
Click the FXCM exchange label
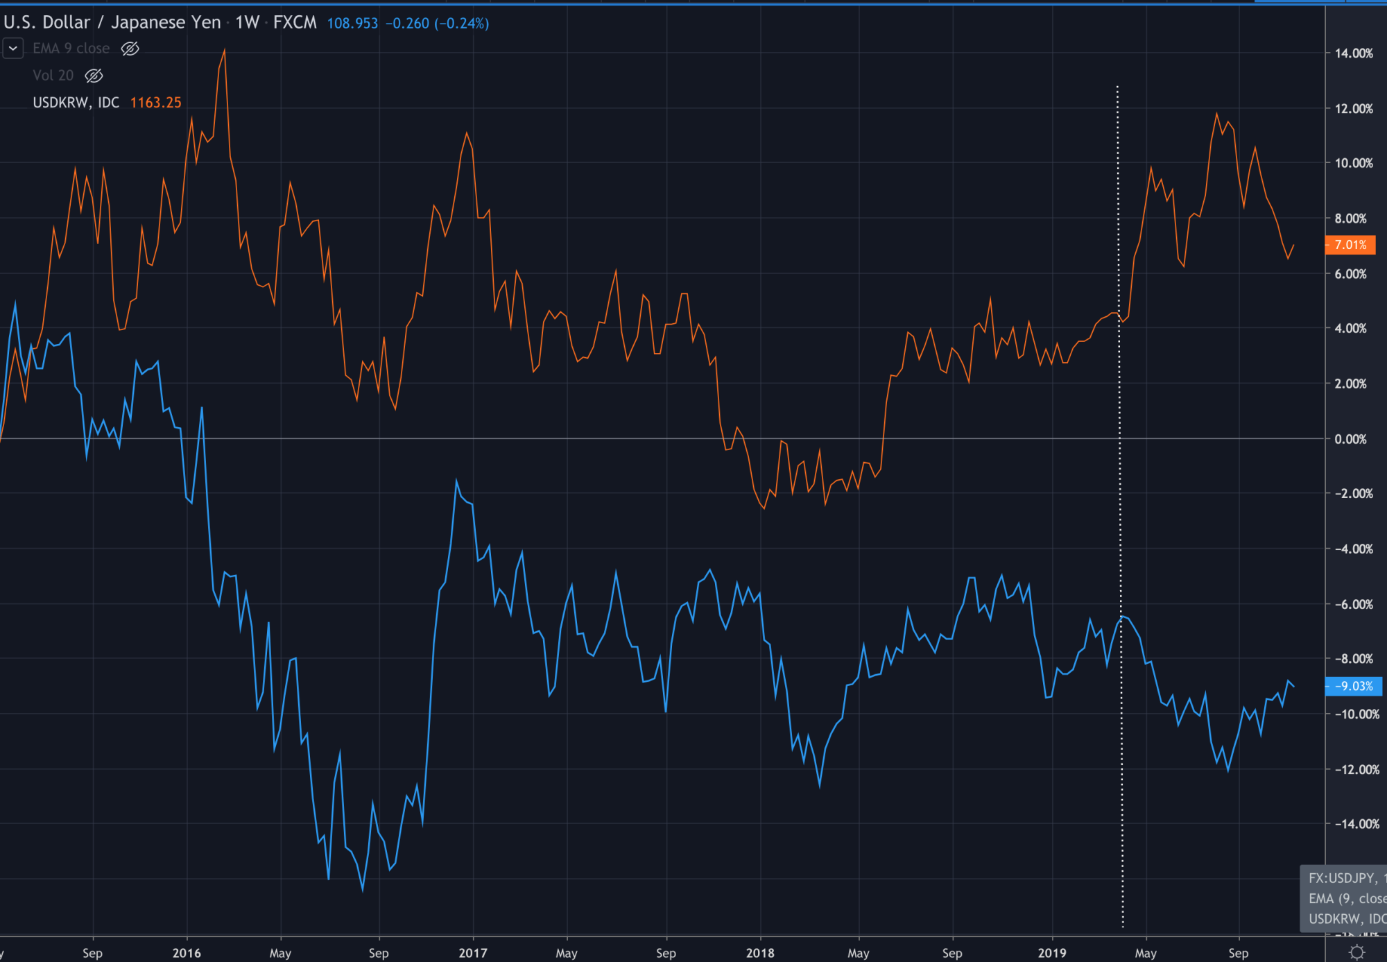(295, 23)
